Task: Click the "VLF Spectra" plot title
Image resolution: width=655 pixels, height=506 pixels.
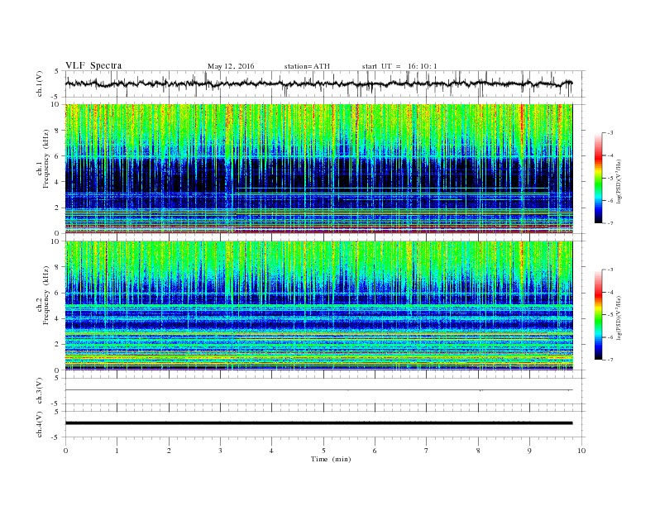Action: (93, 65)
